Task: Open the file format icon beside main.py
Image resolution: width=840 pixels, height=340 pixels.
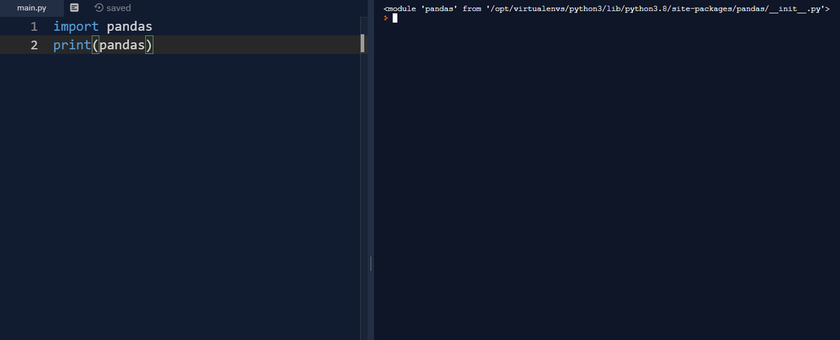Action: [x=75, y=8]
